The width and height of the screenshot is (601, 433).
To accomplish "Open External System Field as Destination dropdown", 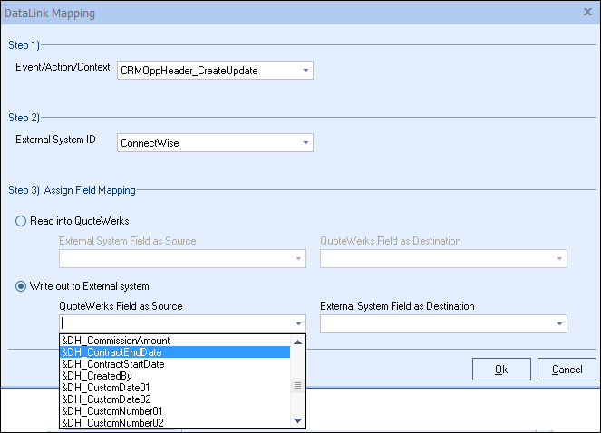I will click(558, 323).
